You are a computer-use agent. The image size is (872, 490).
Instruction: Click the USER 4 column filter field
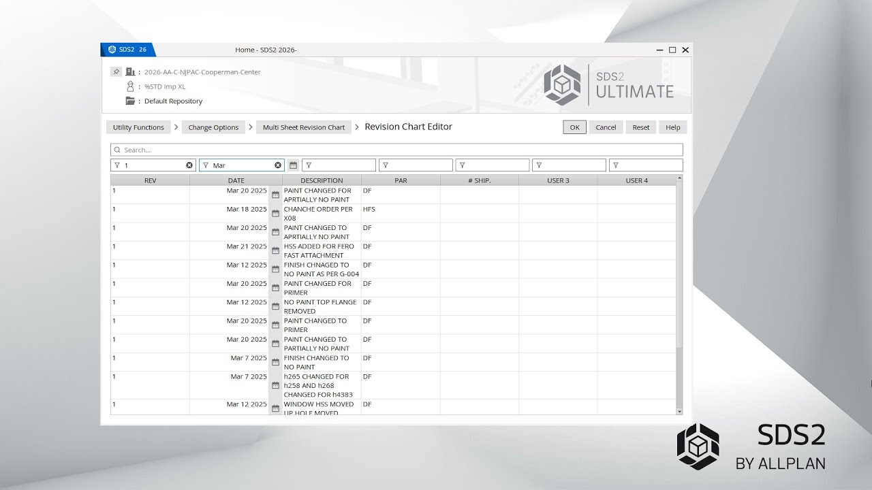(646, 165)
